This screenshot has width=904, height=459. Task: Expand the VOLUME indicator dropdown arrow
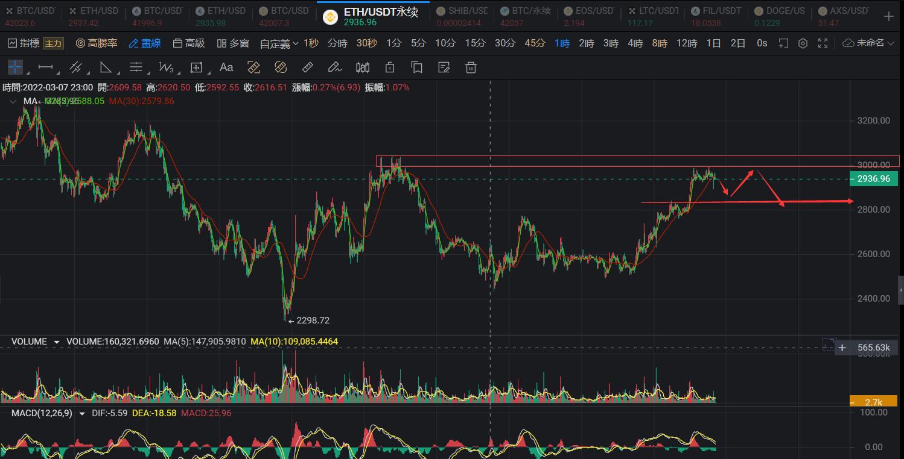coord(57,342)
